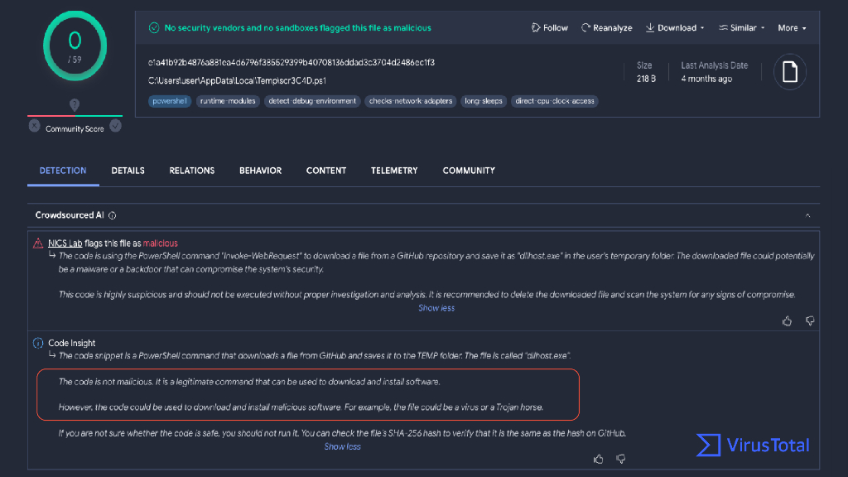848x477 pixels.
Task: Thumbs up the Code Insight analysis
Action: click(x=598, y=459)
